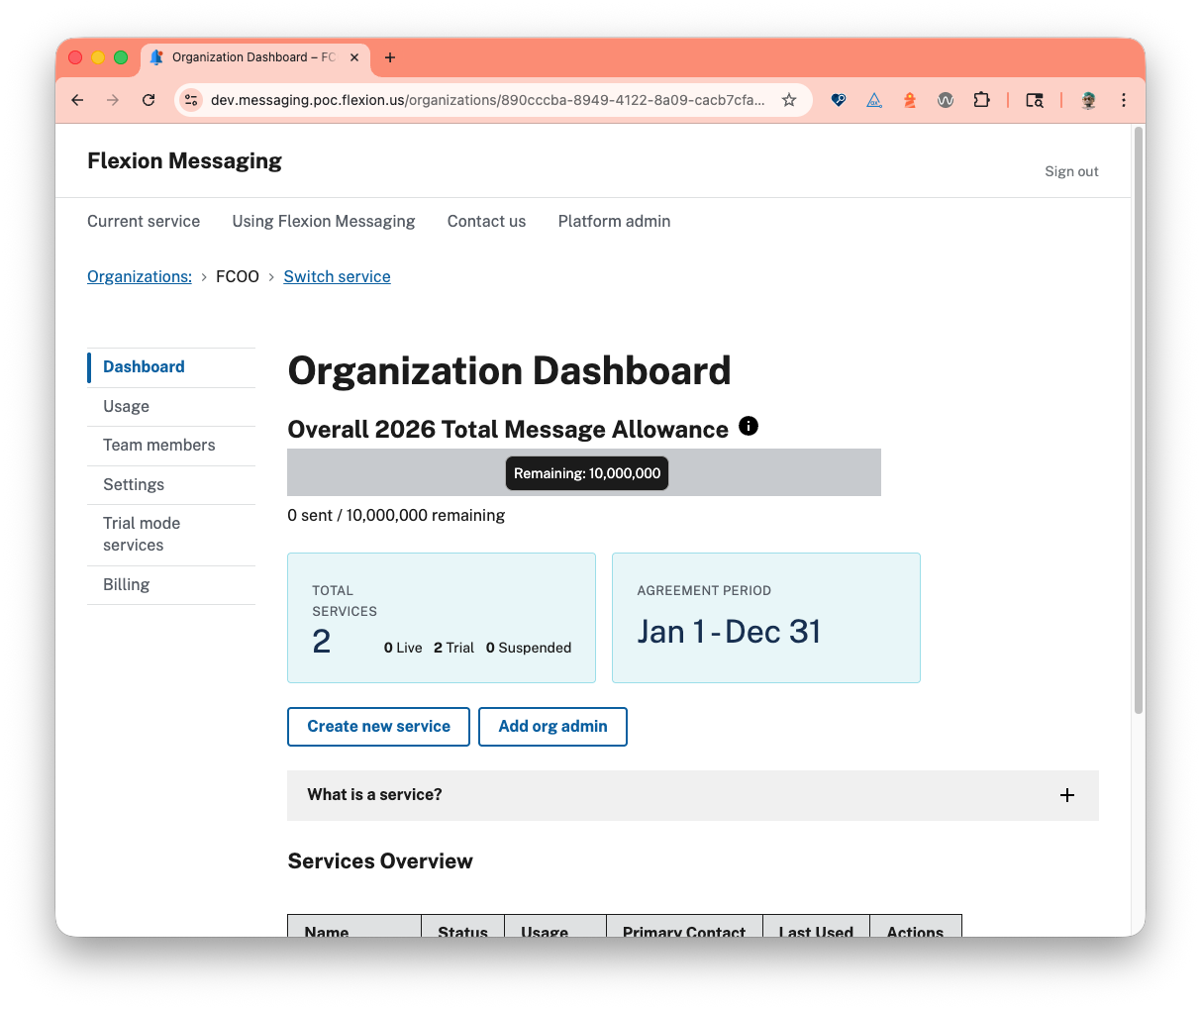Open the Extensions puzzle piece menu
The image size is (1201, 1010).
coord(981,100)
